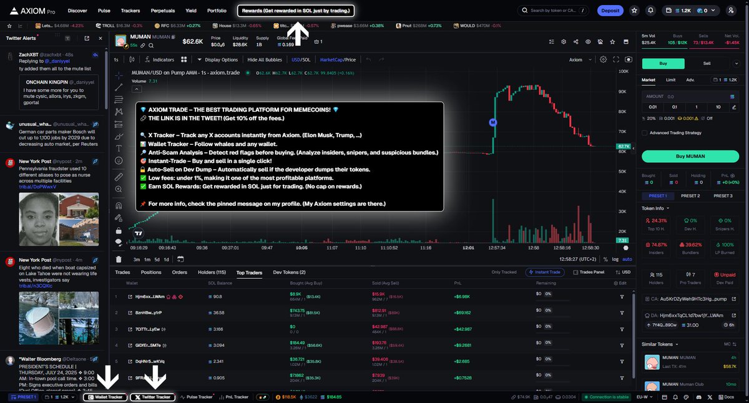The image size is (749, 403).
Task: Toggle the eye visibility icon above chart
Action: click(x=587, y=41)
